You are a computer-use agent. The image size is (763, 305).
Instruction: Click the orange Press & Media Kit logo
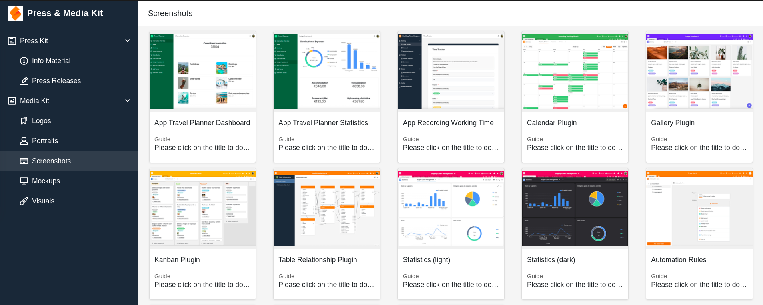[x=16, y=13]
